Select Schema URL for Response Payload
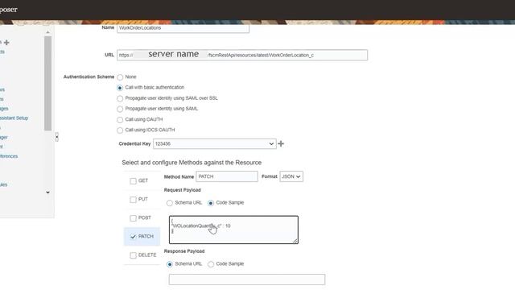515x290 pixels. (170, 264)
